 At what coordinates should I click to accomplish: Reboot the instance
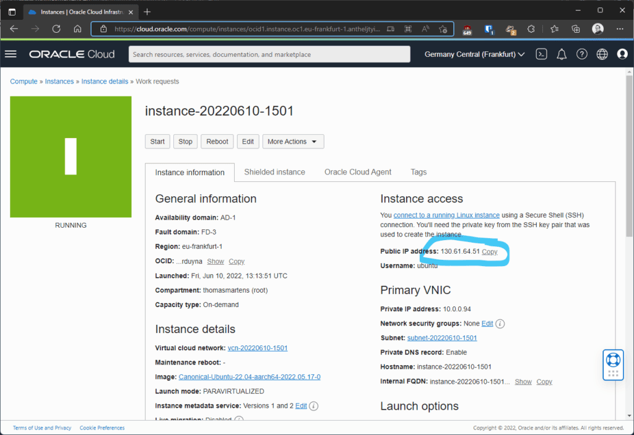point(217,141)
